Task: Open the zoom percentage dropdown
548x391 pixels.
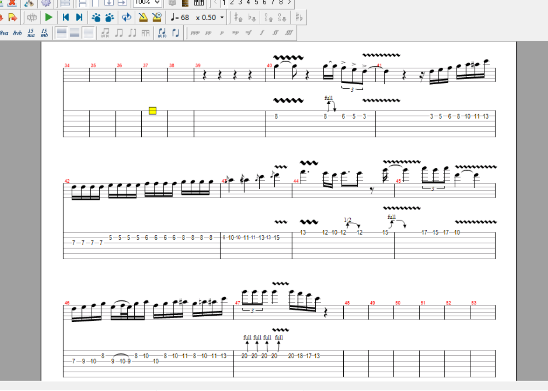Action: (x=157, y=2)
